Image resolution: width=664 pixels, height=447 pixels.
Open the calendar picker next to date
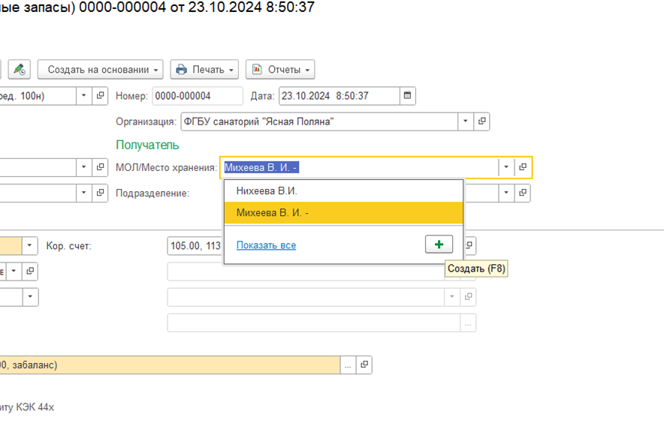pyautogui.click(x=407, y=95)
